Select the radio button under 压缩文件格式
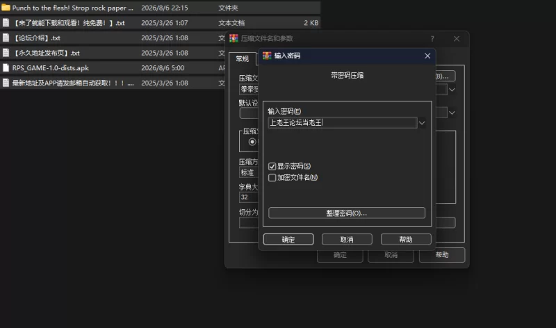 pos(252,142)
